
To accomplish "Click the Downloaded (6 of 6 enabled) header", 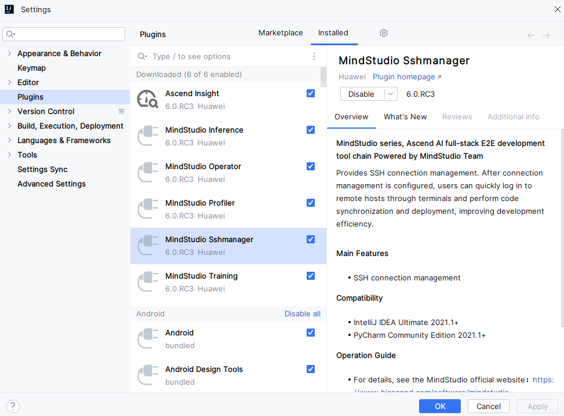I will [x=189, y=74].
